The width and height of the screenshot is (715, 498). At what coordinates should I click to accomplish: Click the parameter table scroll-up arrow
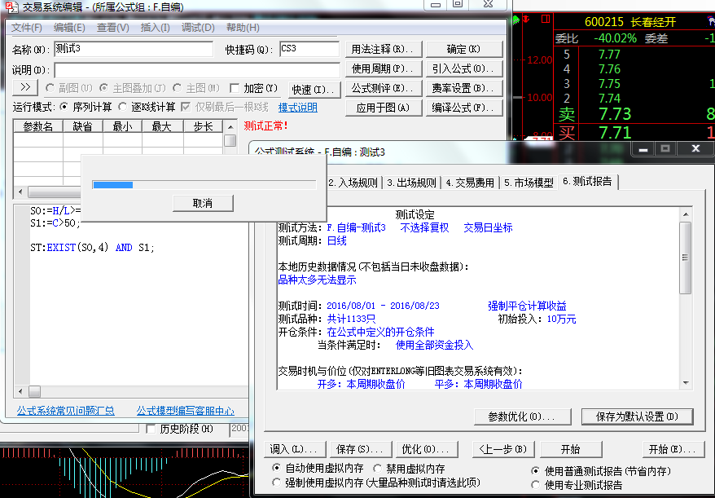[230, 126]
